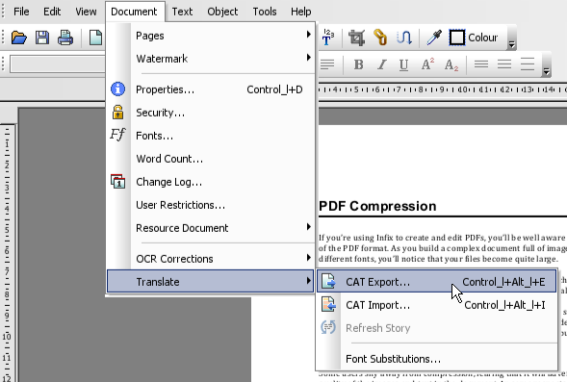Open the Text menu
This screenshot has width=567, height=382.
click(x=182, y=12)
